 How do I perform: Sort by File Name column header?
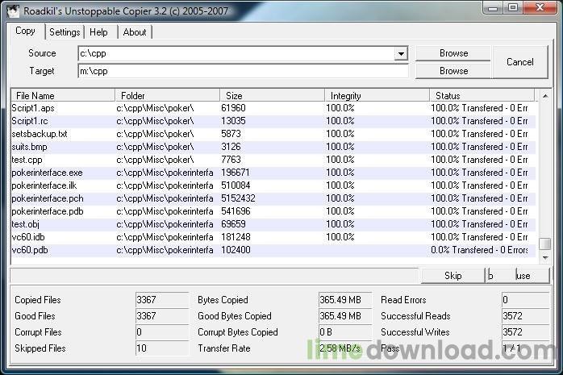coord(63,95)
